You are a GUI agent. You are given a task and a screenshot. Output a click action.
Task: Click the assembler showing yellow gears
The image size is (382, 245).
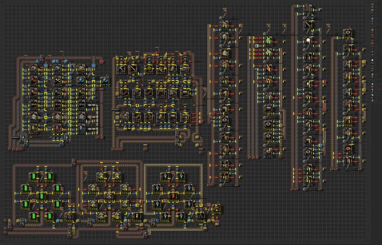pos(81,69)
